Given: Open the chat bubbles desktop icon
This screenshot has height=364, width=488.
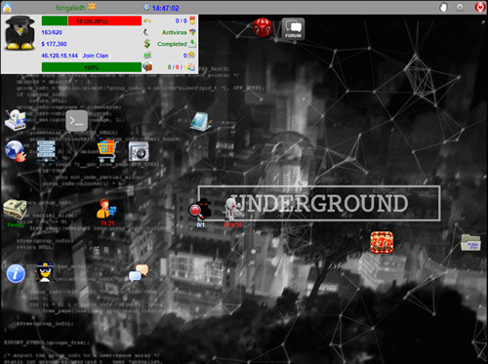Looking at the screenshot, I should 139,273.
